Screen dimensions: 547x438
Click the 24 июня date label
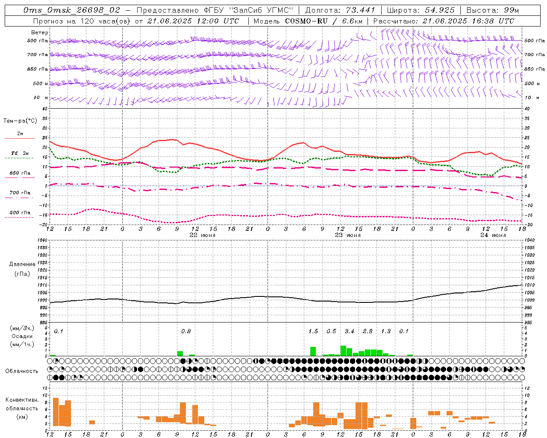(493, 235)
